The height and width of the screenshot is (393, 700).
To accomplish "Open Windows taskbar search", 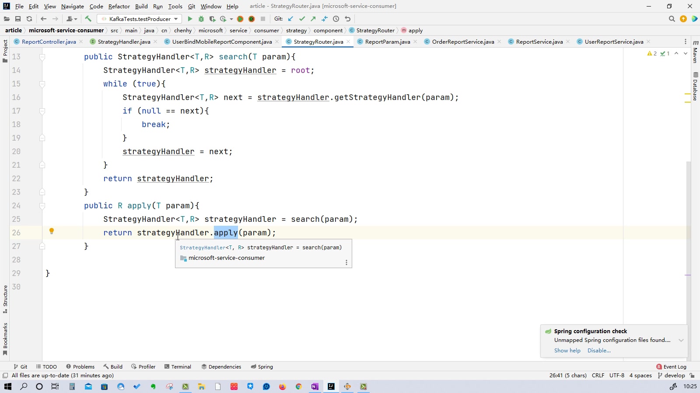I will (x=24, y=386).
